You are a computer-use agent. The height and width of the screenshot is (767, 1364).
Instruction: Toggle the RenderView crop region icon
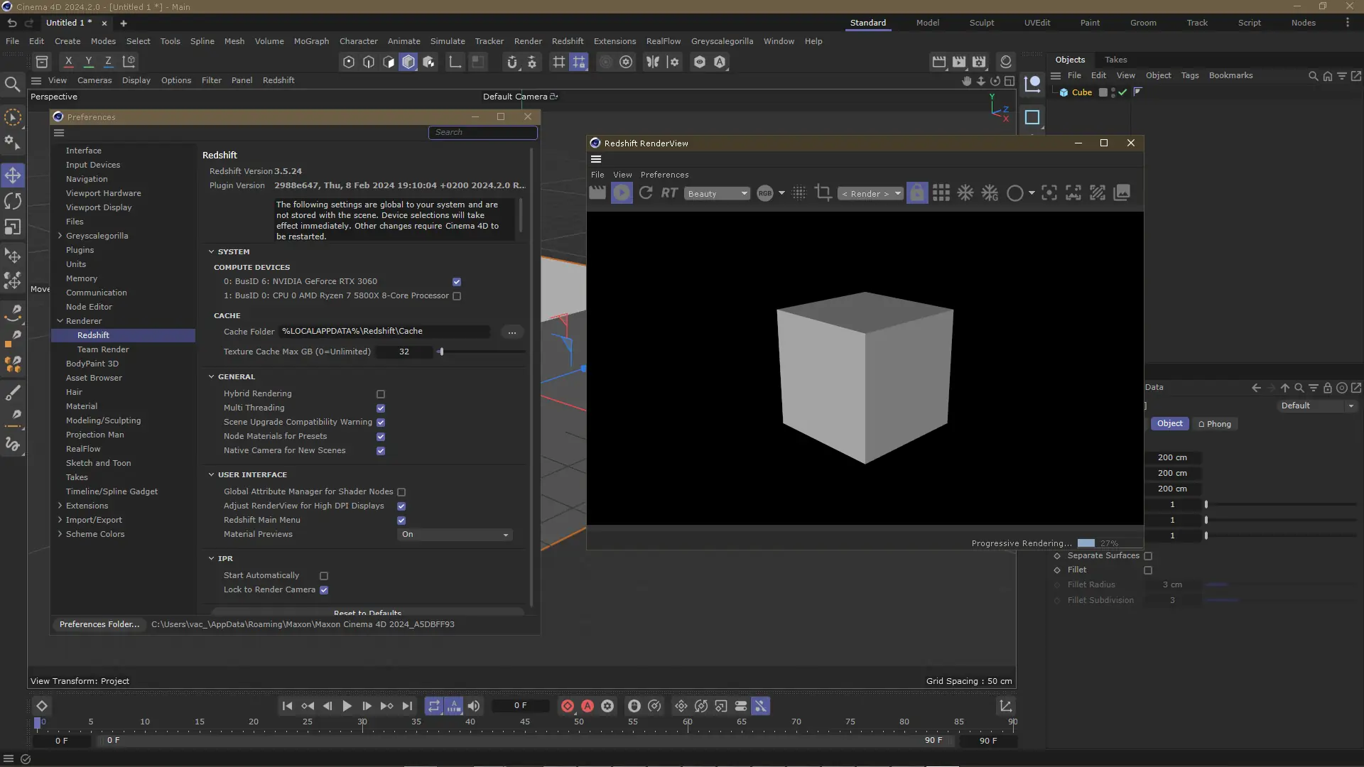pyautogui.click(x=823, y=193)
